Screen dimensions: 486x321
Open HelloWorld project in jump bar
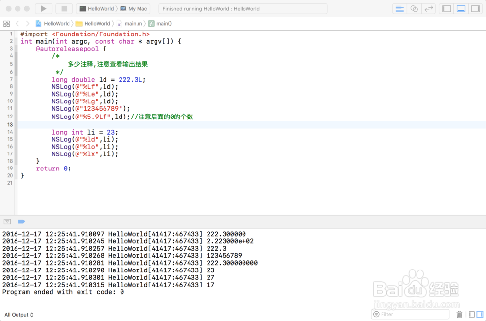click(52, 23)
